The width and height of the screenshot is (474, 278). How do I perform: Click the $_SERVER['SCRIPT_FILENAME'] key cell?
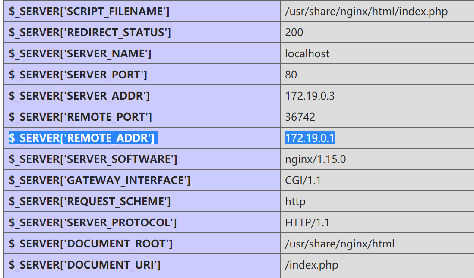(142, 11)
